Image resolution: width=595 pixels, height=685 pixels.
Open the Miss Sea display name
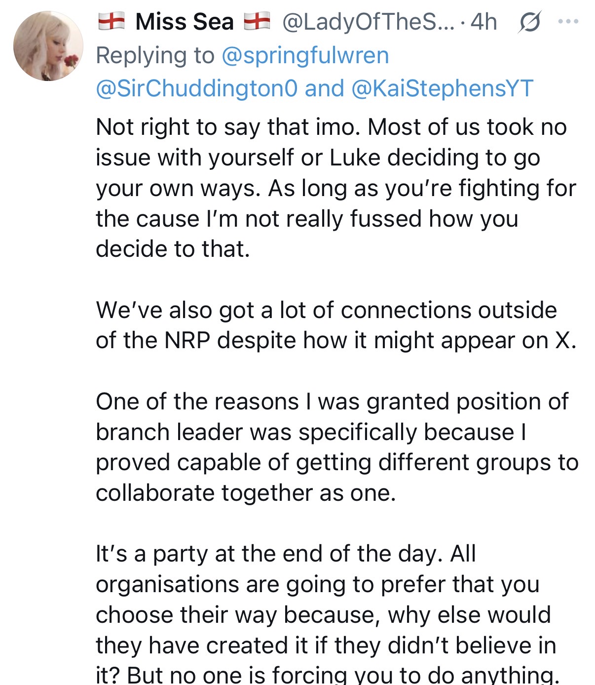(185, 22)
